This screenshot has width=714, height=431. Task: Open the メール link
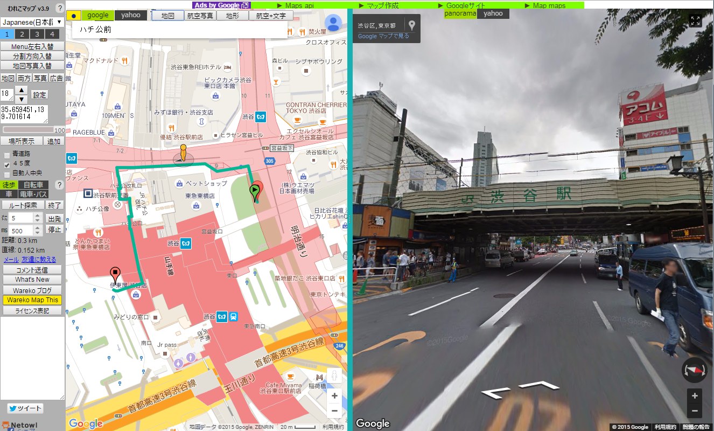pyautogui.click(x=11, y=260)
